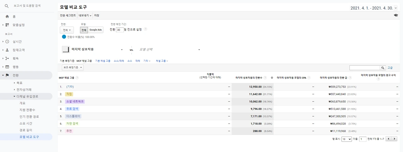Click the 추천 channel label
This screenshot has width=403, height=152.
pos(69,131)
